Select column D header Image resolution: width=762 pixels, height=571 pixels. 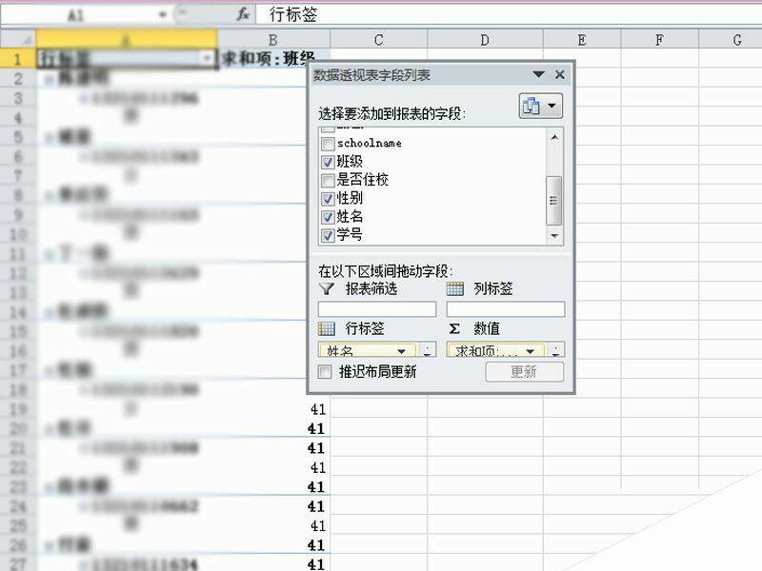485,40
